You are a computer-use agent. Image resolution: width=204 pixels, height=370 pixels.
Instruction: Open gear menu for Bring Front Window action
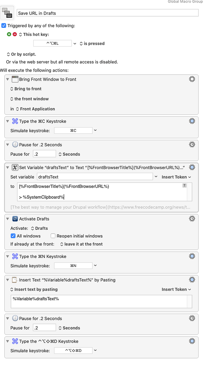[x=192, y=79]
